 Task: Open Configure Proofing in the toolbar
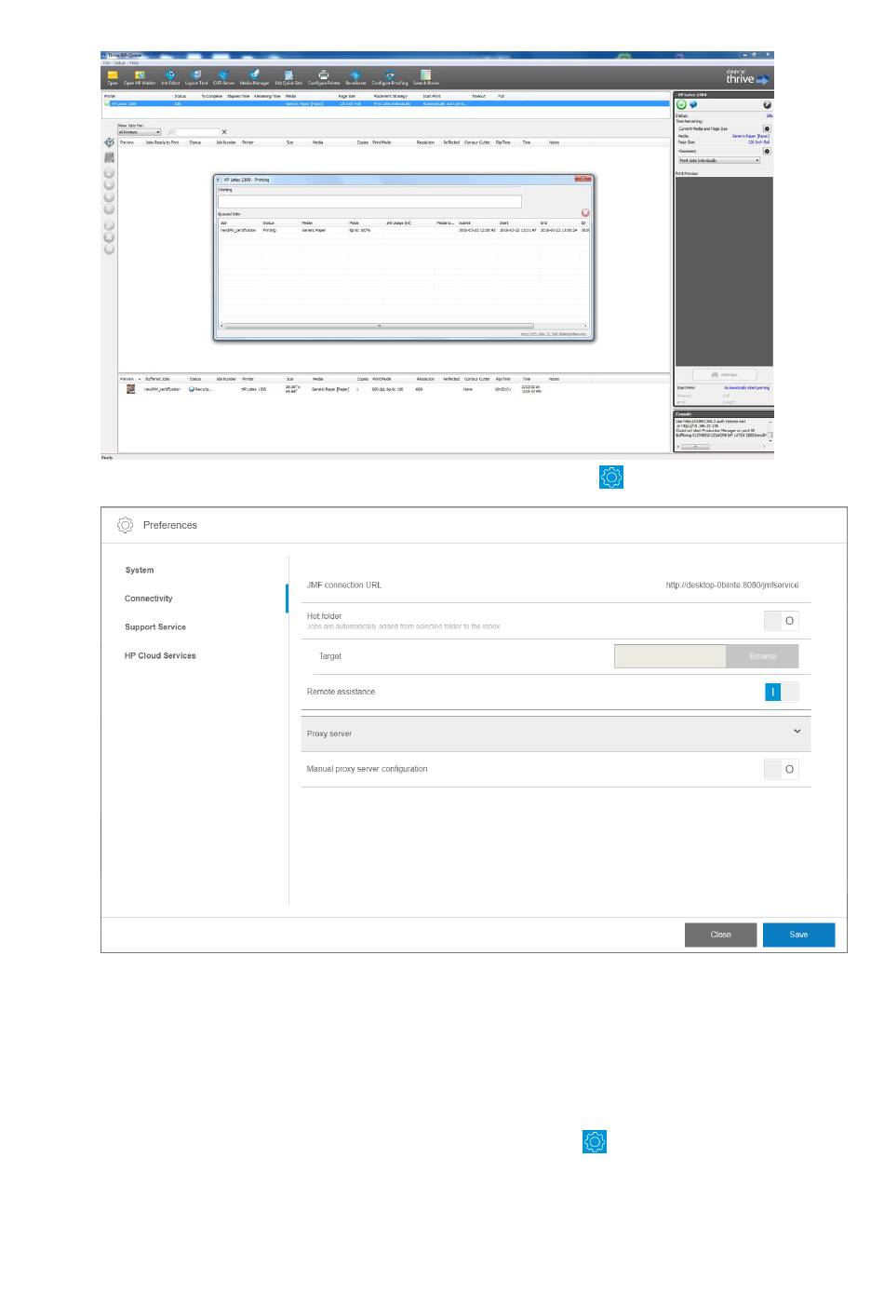point(390,76)
